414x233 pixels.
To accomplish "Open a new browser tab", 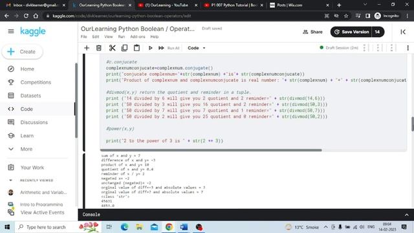I will (x=339, y=5).
